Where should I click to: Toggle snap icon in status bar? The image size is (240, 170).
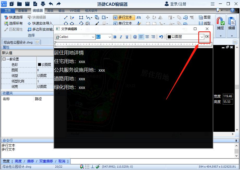[x=82, y=167]
